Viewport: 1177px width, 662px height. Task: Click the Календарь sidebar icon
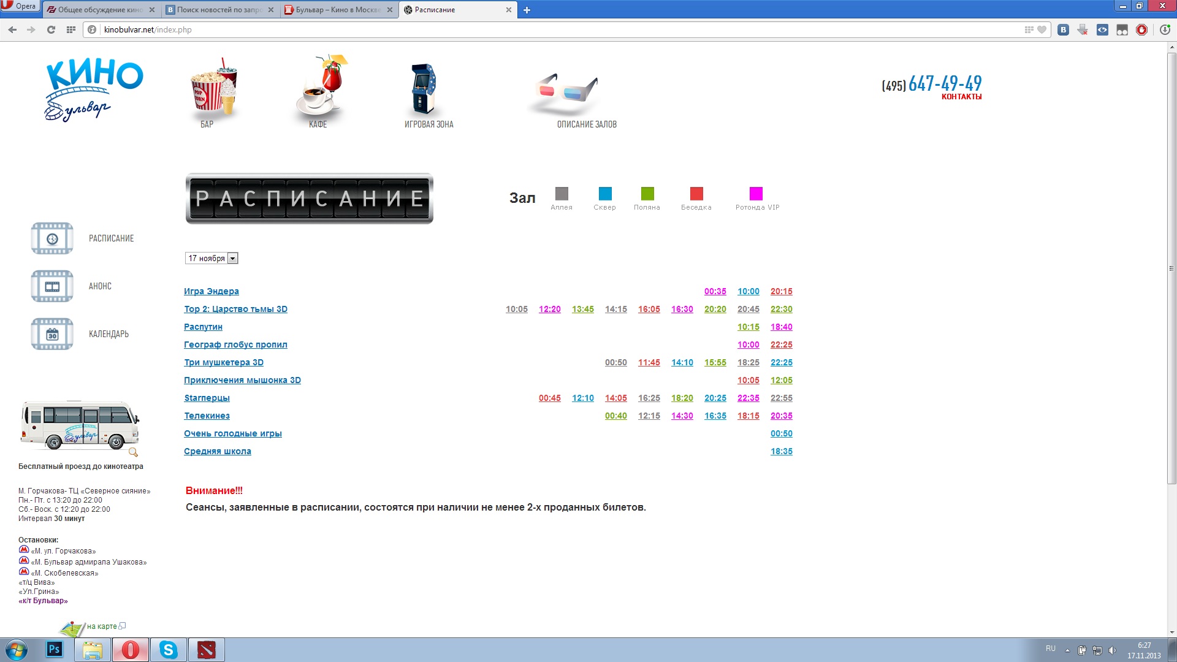pos(52,334)
